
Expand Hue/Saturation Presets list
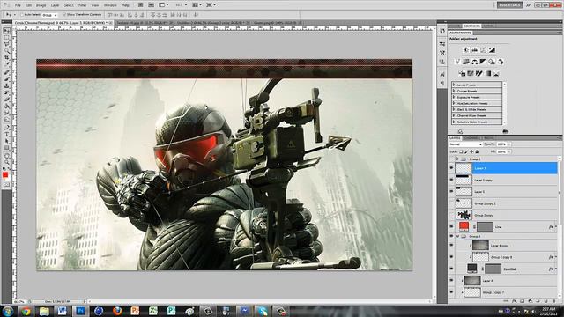pos(455,103)
